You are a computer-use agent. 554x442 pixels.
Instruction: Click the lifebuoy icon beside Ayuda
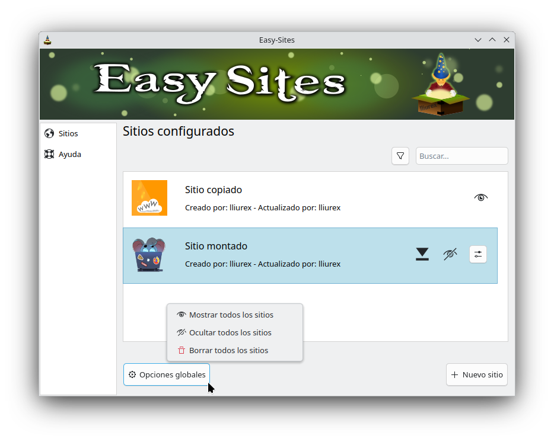coord(49,155)
